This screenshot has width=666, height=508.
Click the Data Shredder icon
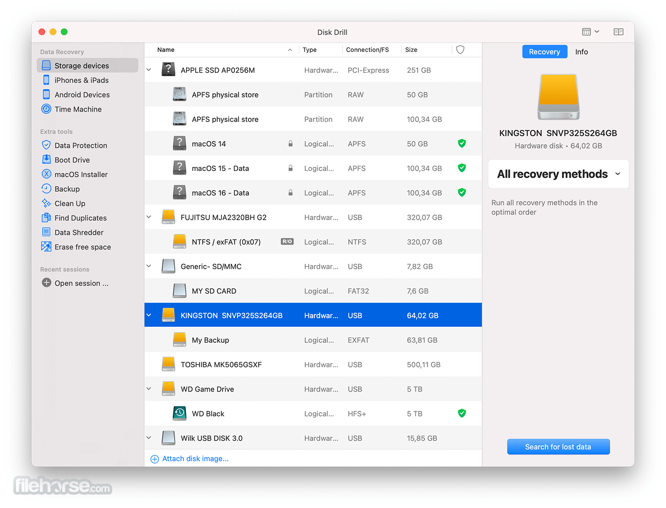click(46, 232)
